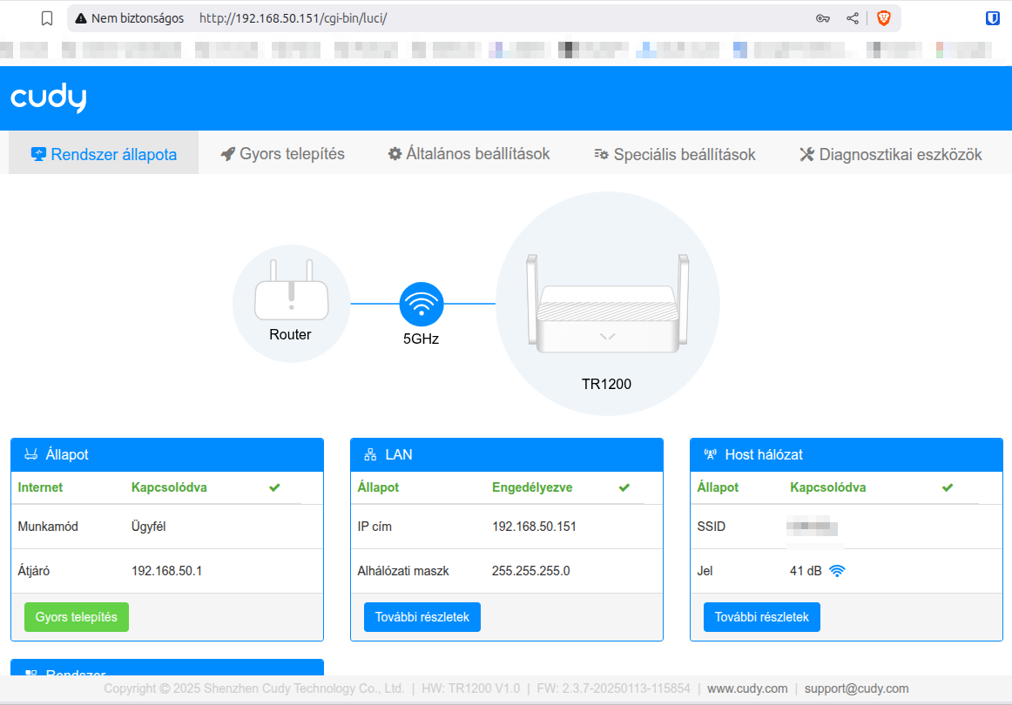Click the HW: TR1200 V1.0 footer text
The width and height of the screenshot is (1012, 705).
(470, 688)
